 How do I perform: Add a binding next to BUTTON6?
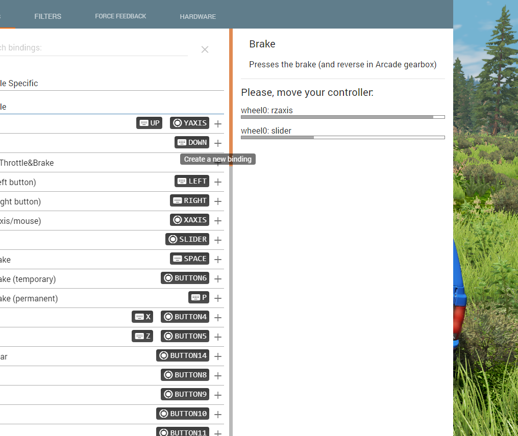pyautogui.click(x=218, y=279)
